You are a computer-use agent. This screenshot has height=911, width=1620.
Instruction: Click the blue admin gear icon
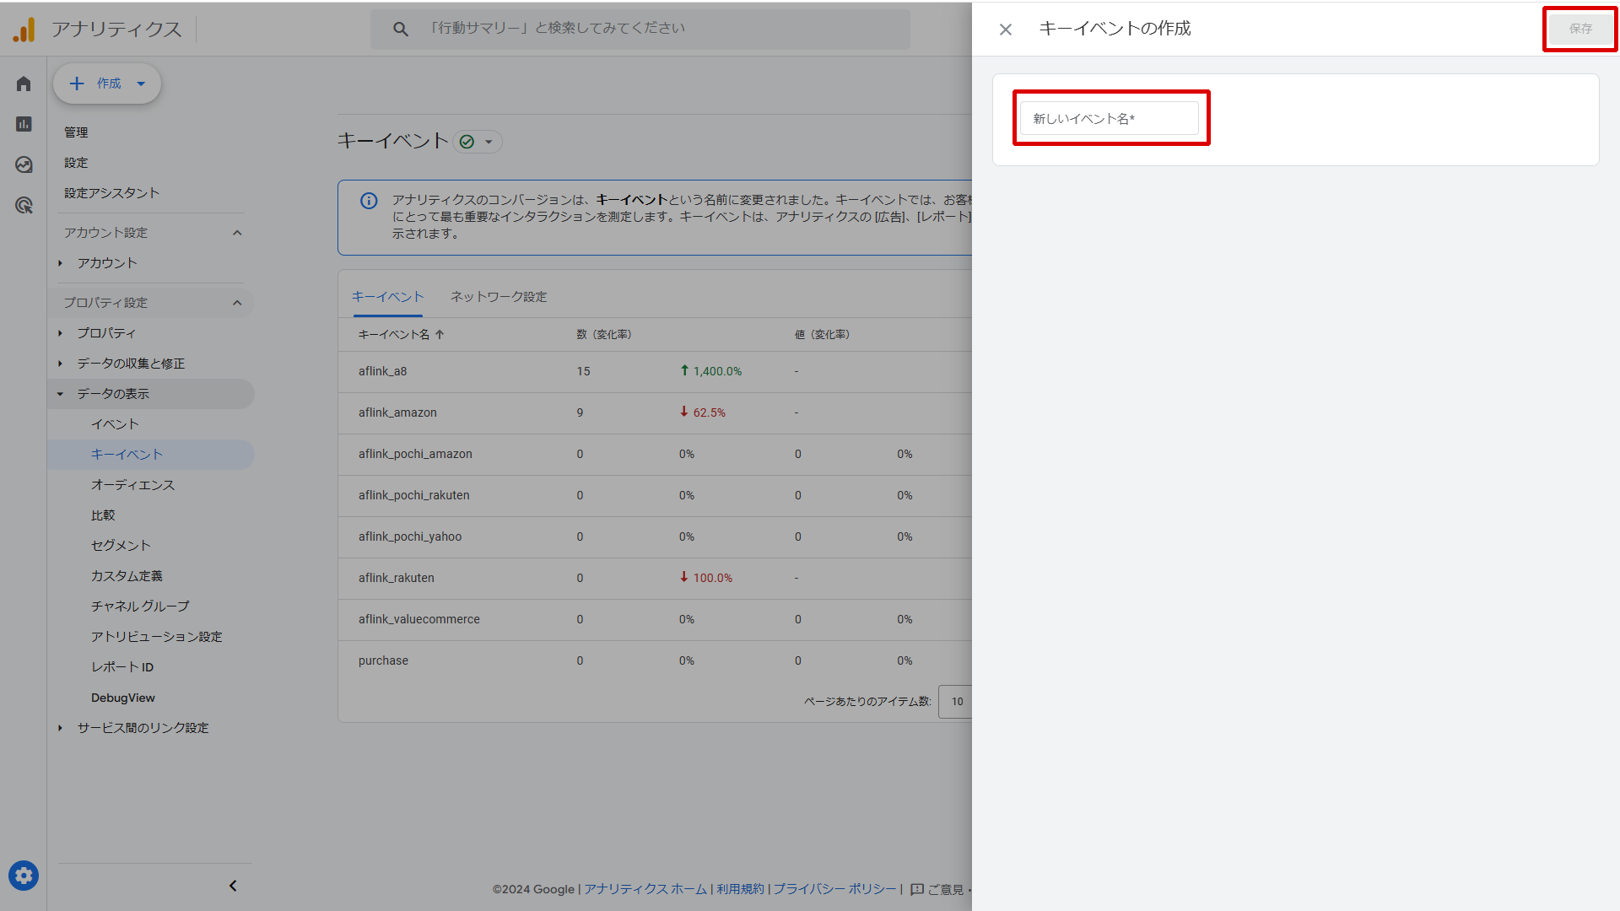[24, 876]
